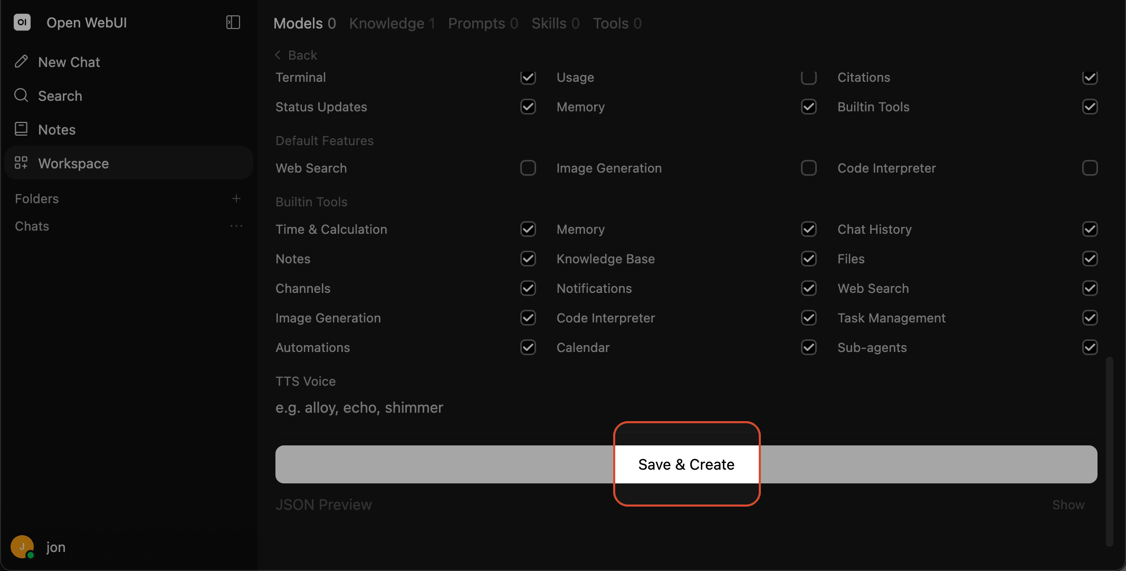Enable Web Search default feature checkbox
This screenshot has width=1126, height=571.
pyautogui.click(x=528, y=168)
